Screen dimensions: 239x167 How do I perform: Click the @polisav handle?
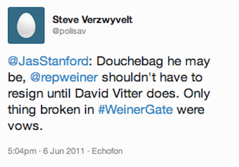pos(69,31)
